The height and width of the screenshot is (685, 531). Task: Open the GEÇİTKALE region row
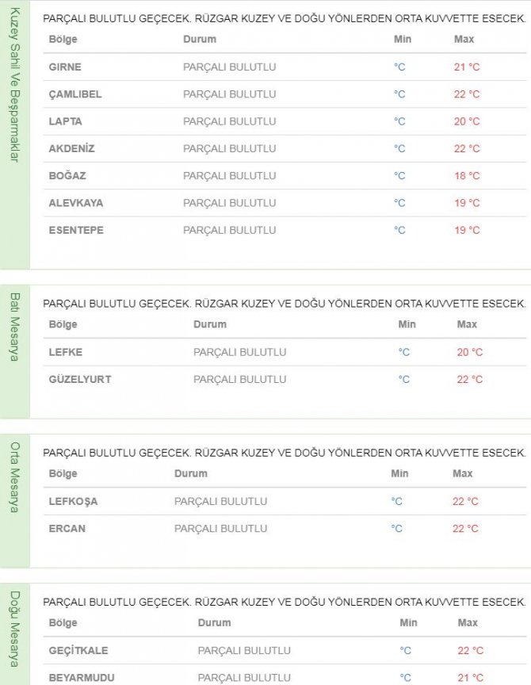[x=78, y=651]
